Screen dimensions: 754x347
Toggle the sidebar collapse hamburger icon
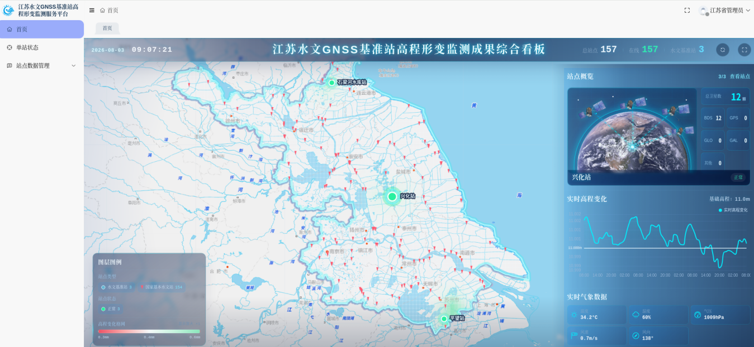[92, 10]
